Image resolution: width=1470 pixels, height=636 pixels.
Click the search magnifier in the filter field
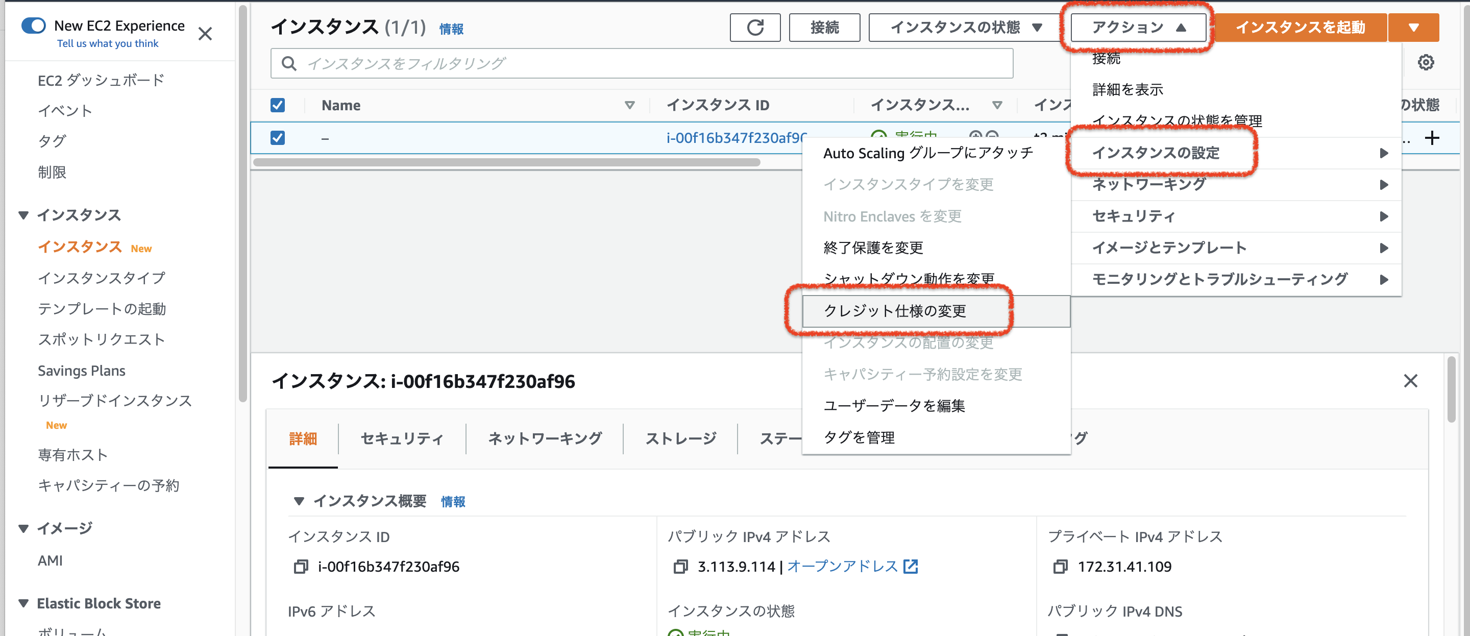point(289,63)
